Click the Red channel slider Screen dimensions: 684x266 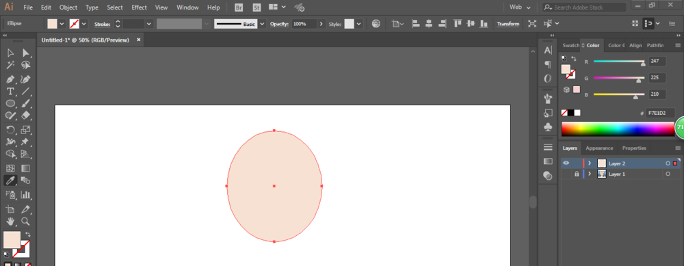point(619,62)
